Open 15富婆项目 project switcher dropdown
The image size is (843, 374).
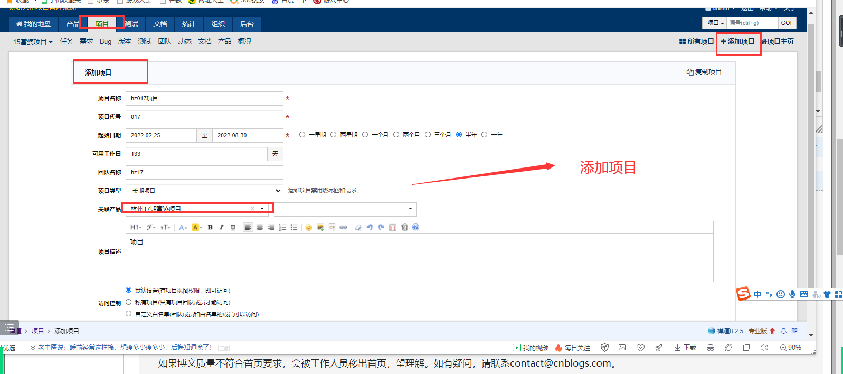point(33,42)
